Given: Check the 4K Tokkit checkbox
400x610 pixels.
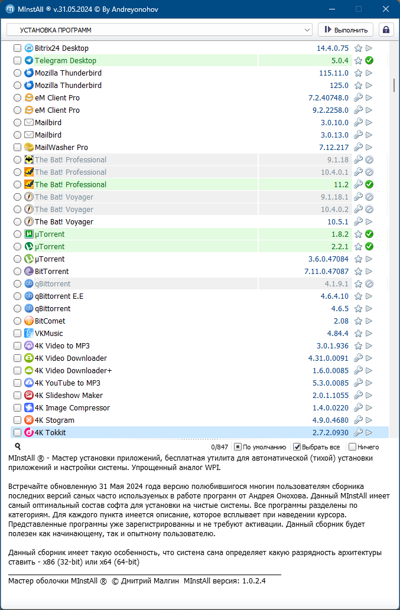Looking at the screenshot, I should (17, 433).
